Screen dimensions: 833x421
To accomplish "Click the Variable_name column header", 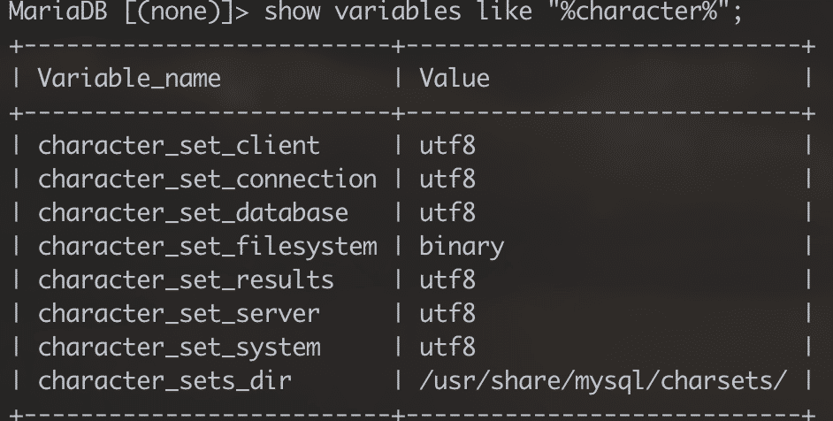I will tap(129, 79).
